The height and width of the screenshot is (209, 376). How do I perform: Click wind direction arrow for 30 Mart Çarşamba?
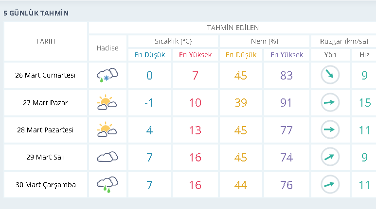click(x=330, y=184)
